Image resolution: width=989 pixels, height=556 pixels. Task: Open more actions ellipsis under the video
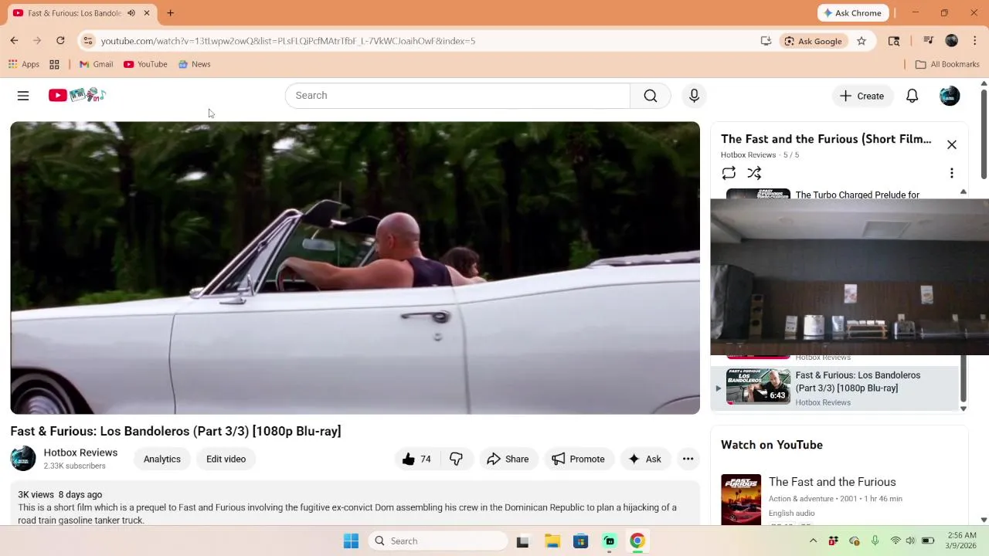pos(688,459)
